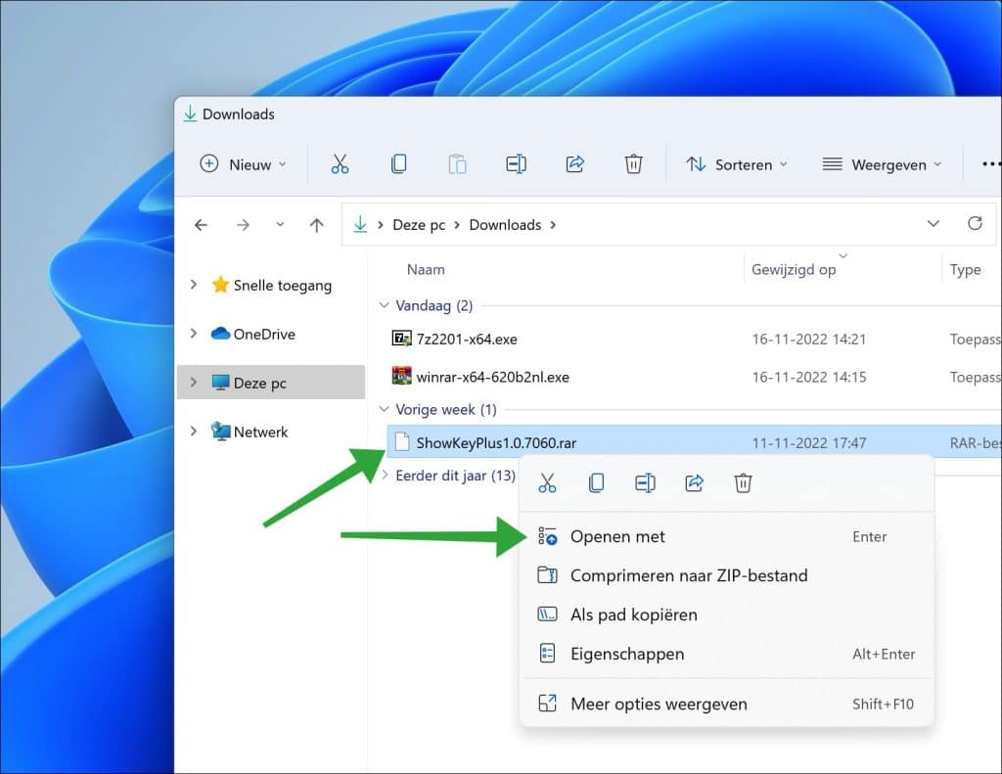1002x774 pixels.
Task: Click Deze pc in the breadcrumb path
Action: tap(417, 224)
